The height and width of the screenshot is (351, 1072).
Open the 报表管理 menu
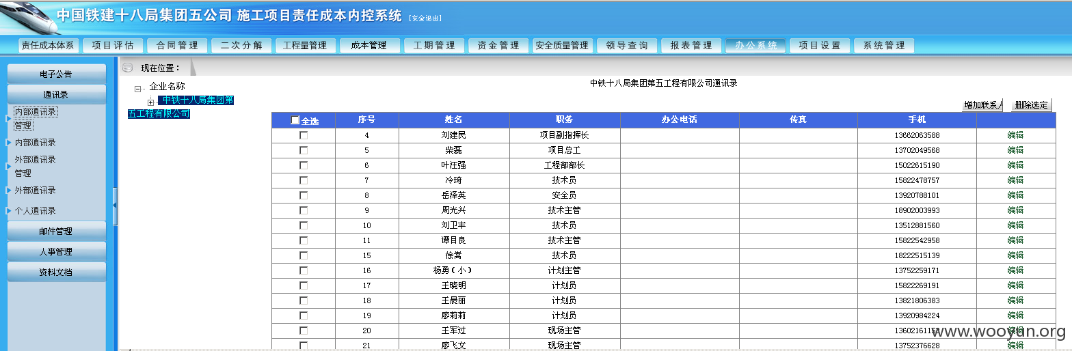[x=691, y=45]
